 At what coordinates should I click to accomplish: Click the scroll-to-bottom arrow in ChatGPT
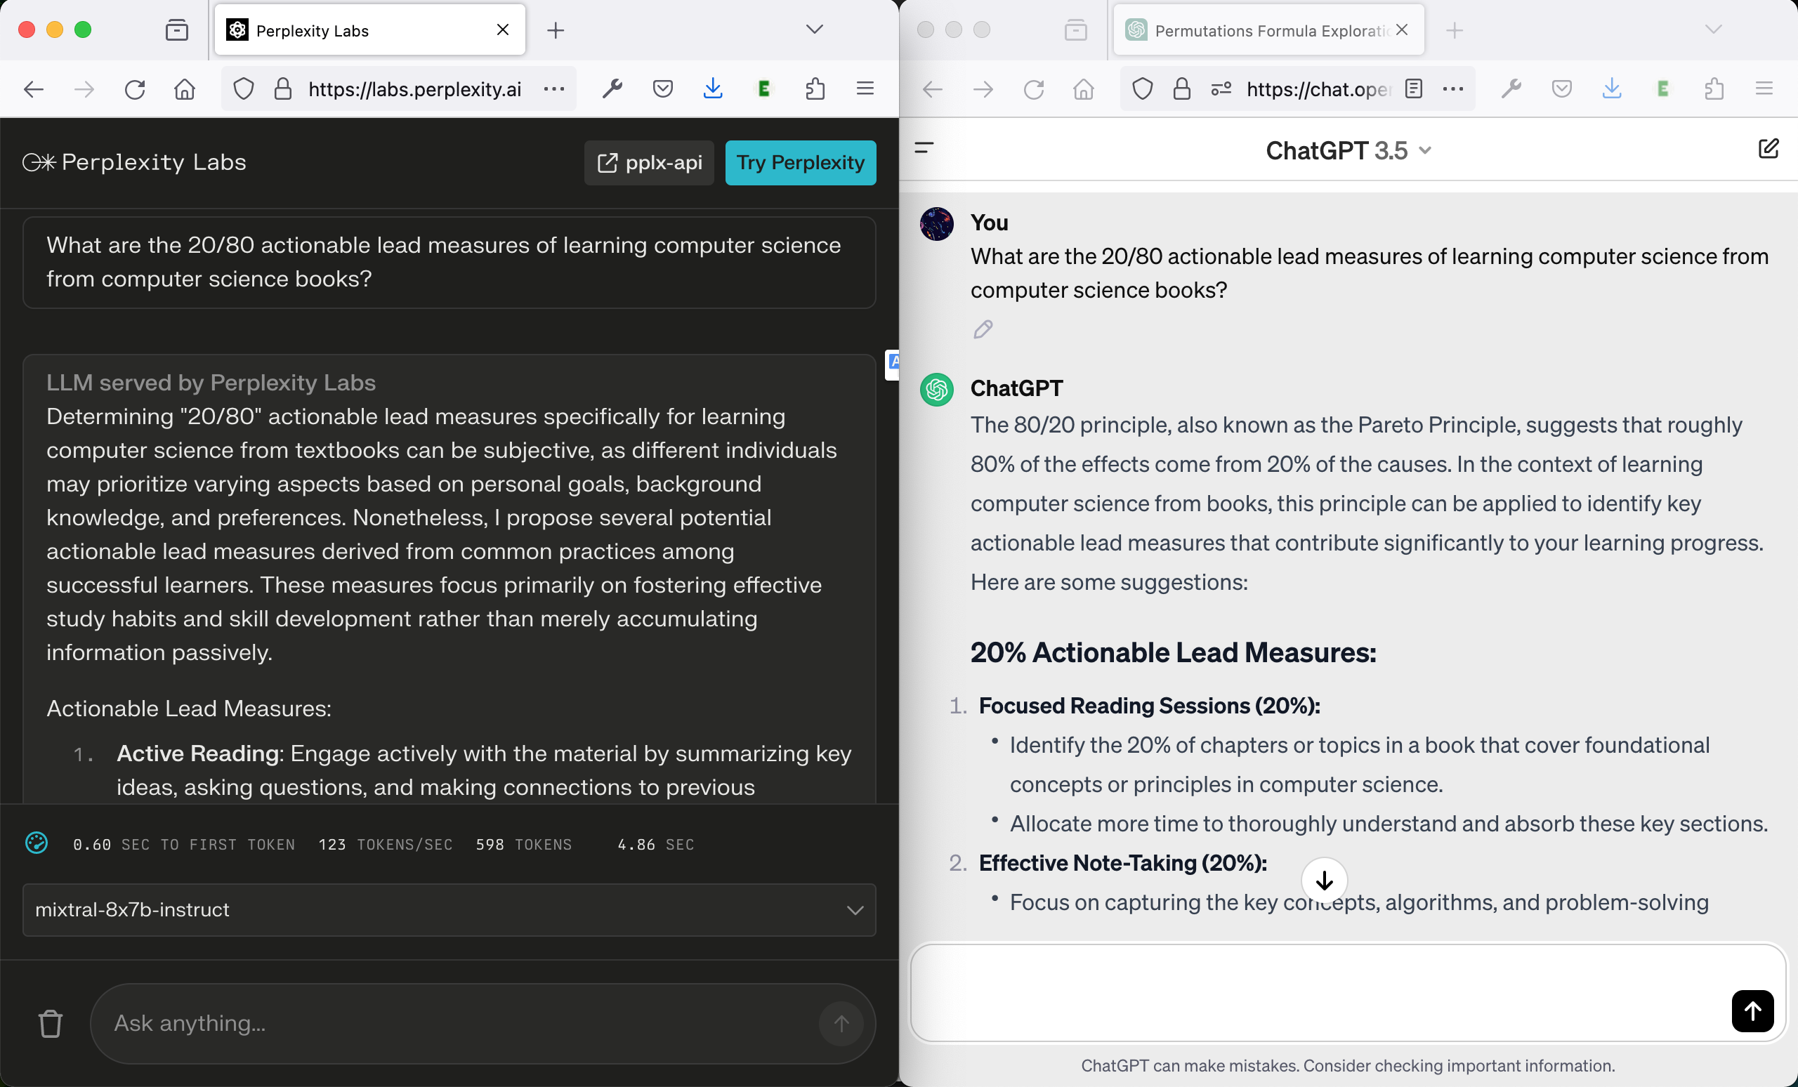tap(1324, 881)
